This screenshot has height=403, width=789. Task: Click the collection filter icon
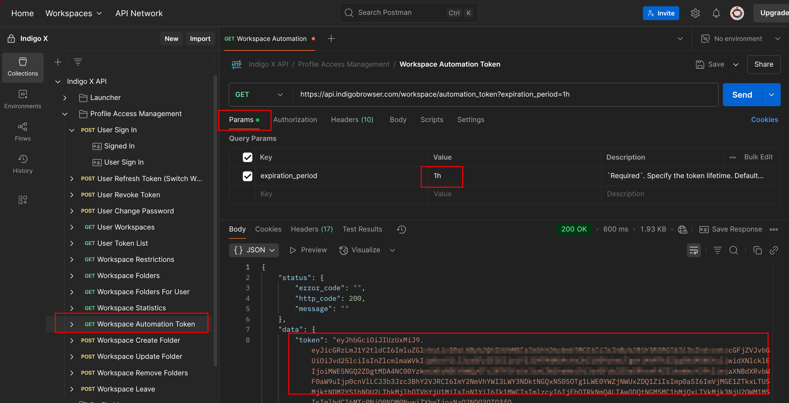coord(78,62)
